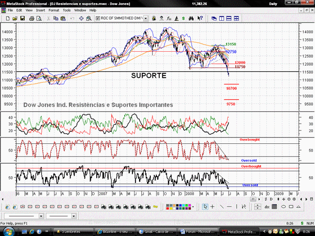The width and height of the screenshot is (315, 236).
Task: Click the Undo arrow icon
Action: tap(72, 18)
